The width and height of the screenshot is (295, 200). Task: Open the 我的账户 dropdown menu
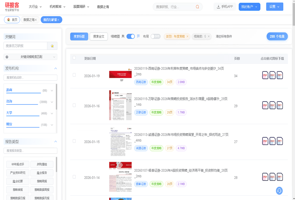coord(249,7)
